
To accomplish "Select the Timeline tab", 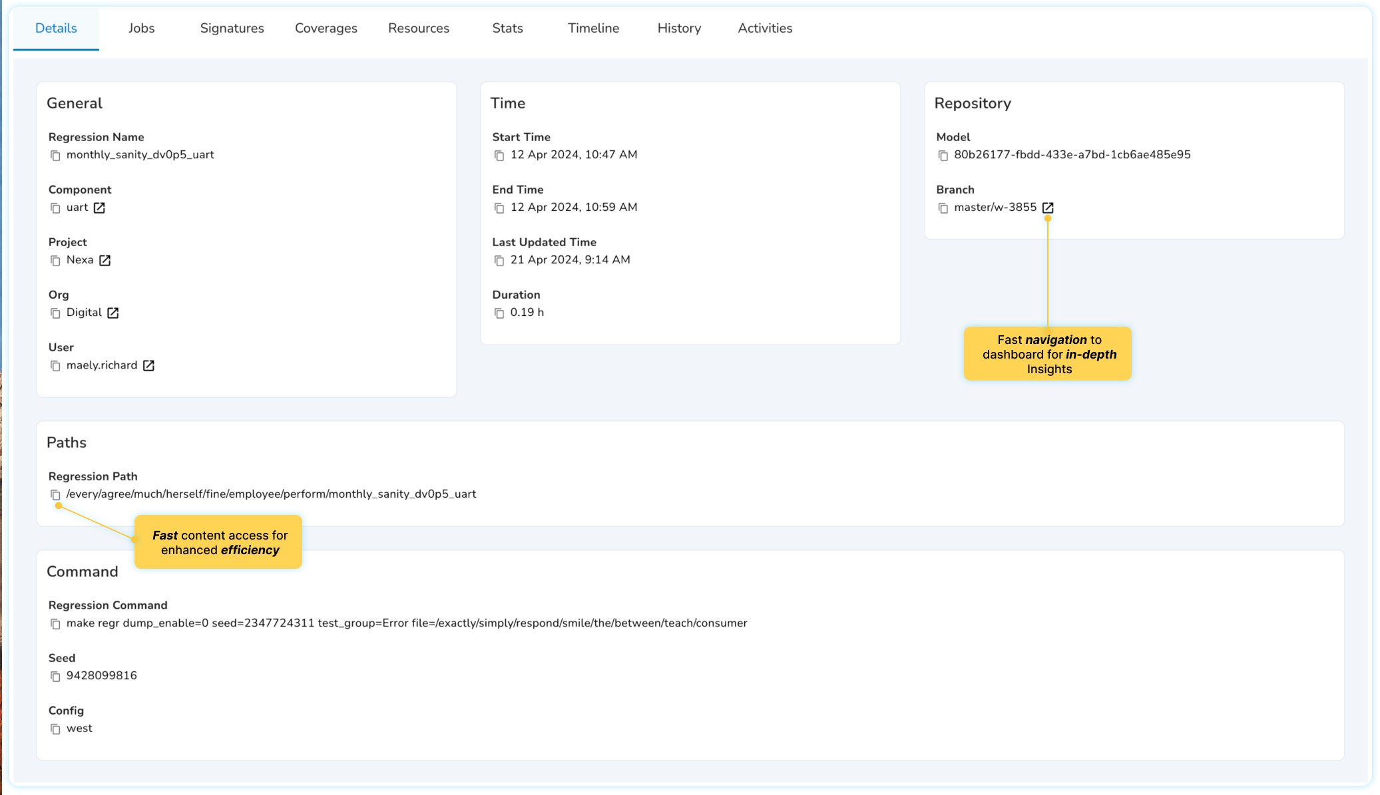I will (x=592, y=28).
